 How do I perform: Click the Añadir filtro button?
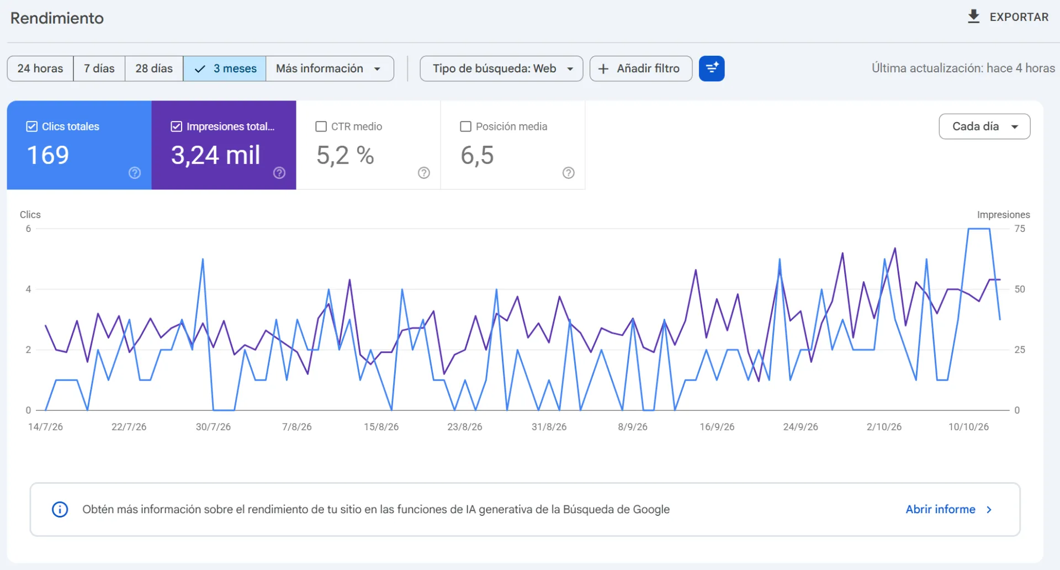pyautogui.click(x=641, y=68)
